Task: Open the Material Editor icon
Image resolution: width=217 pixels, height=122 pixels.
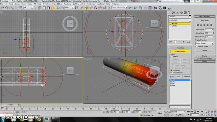Action: (x=155, y=8)
